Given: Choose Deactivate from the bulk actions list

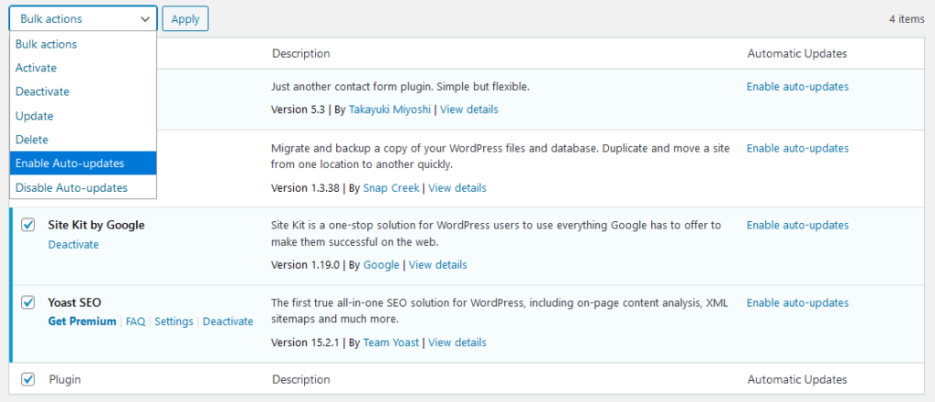Looking at the screenshot, I should (83, 92).
